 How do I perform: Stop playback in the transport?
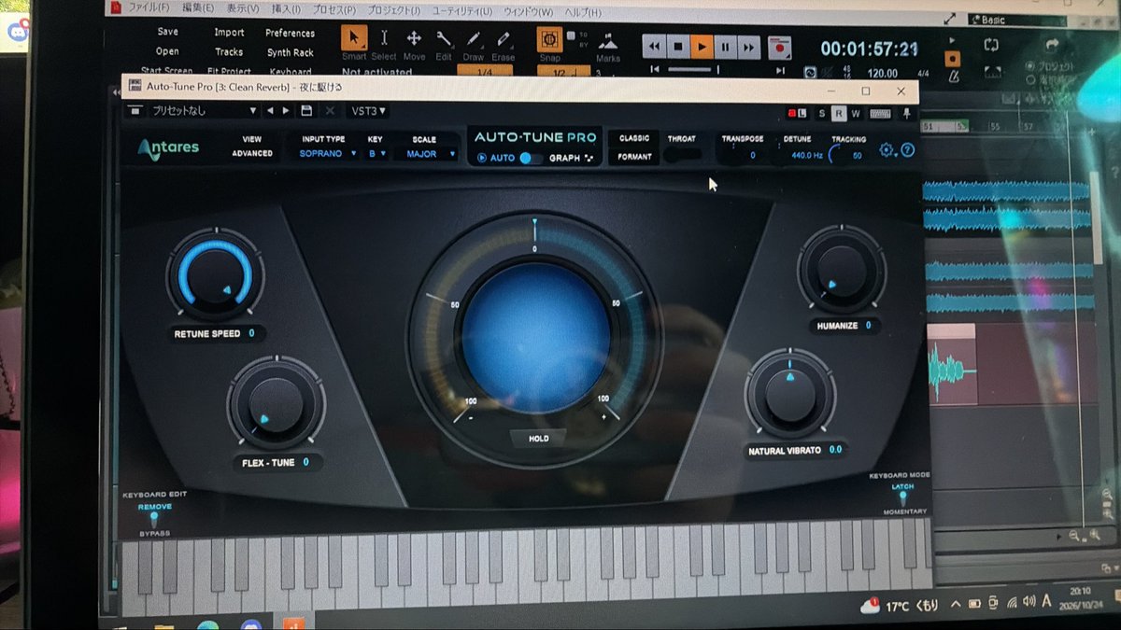pos(679,46)
